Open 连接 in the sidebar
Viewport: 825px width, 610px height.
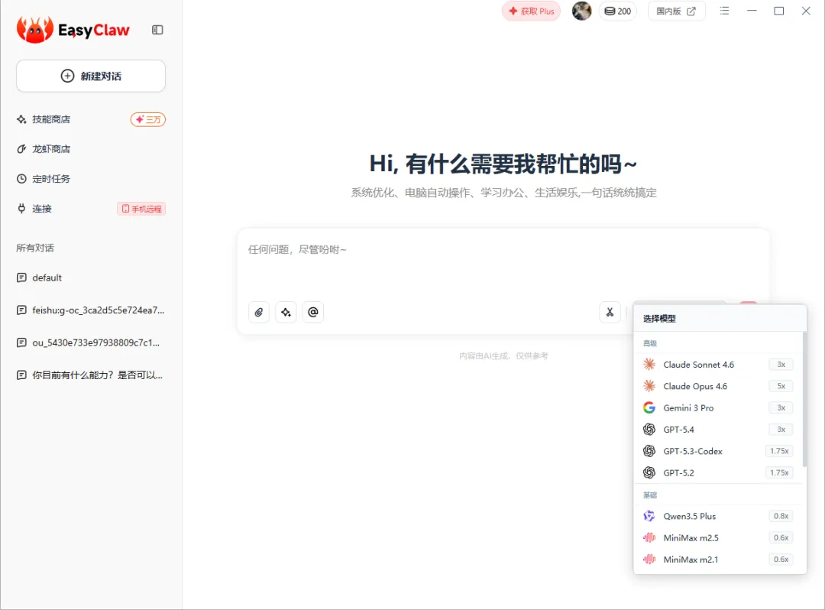42,209
